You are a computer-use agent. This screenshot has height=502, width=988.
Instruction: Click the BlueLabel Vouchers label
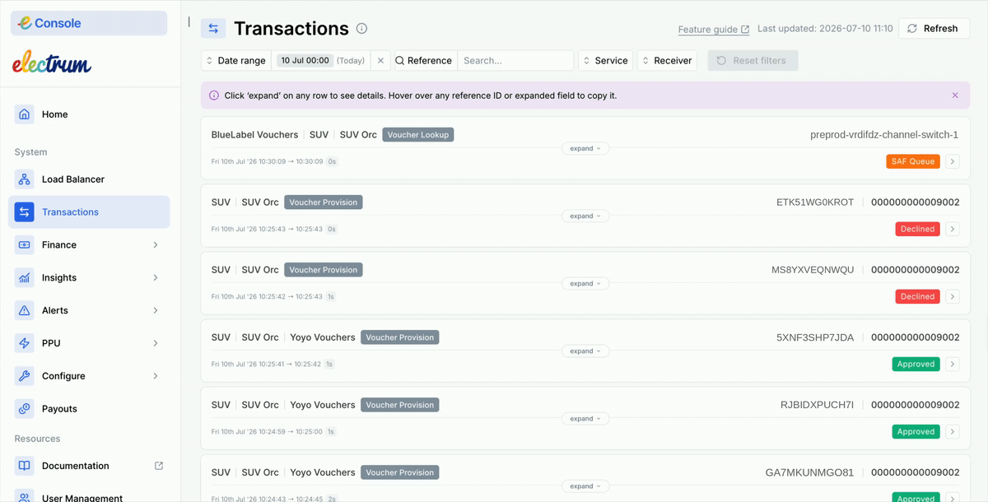pos(254,135)
